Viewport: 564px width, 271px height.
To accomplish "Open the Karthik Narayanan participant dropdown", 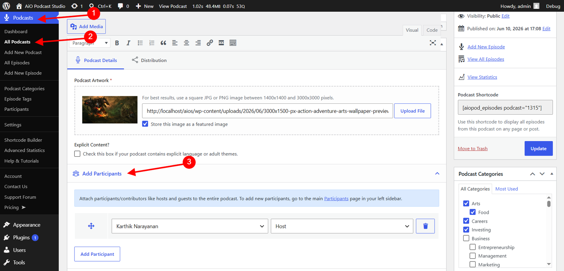I will [190, 226].
